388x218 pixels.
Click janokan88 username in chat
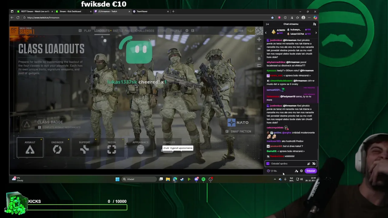pyautogui.click(x=276, y=146)
